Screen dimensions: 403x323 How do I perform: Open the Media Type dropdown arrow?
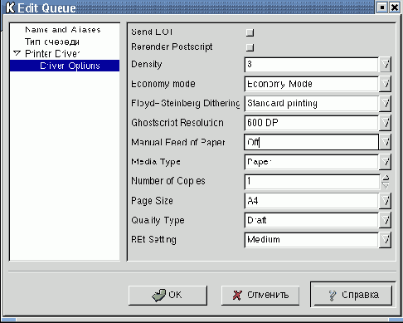[386, 162]
